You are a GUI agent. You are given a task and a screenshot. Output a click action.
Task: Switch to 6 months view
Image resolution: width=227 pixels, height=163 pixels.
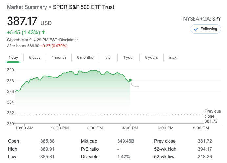[x=85, y=58]
